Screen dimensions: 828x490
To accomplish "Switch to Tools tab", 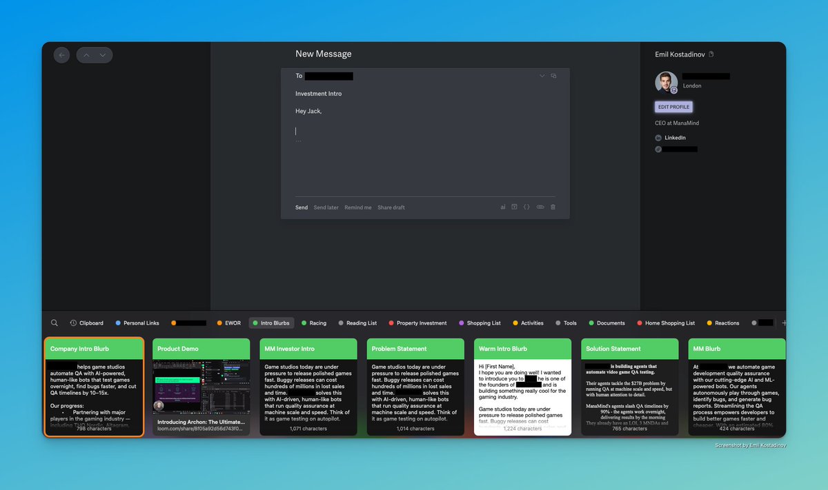I will click(x=566, y=323).
